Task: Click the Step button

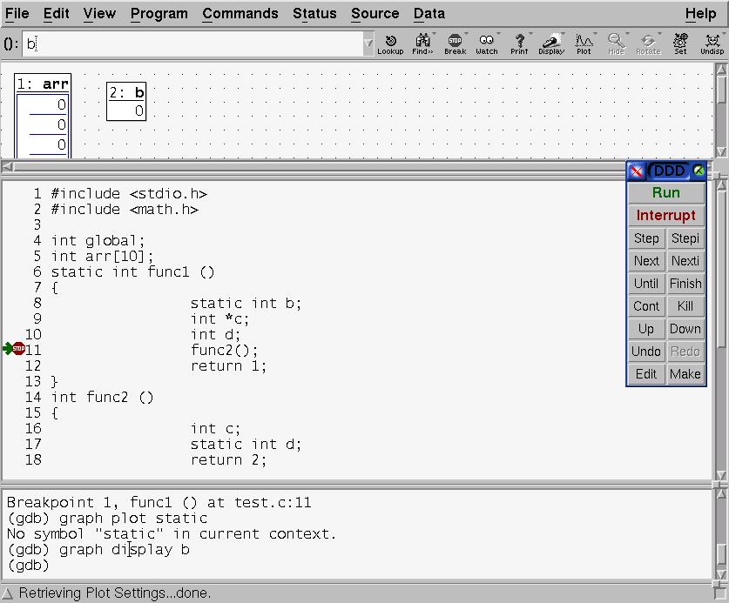Action: (646, 238)
